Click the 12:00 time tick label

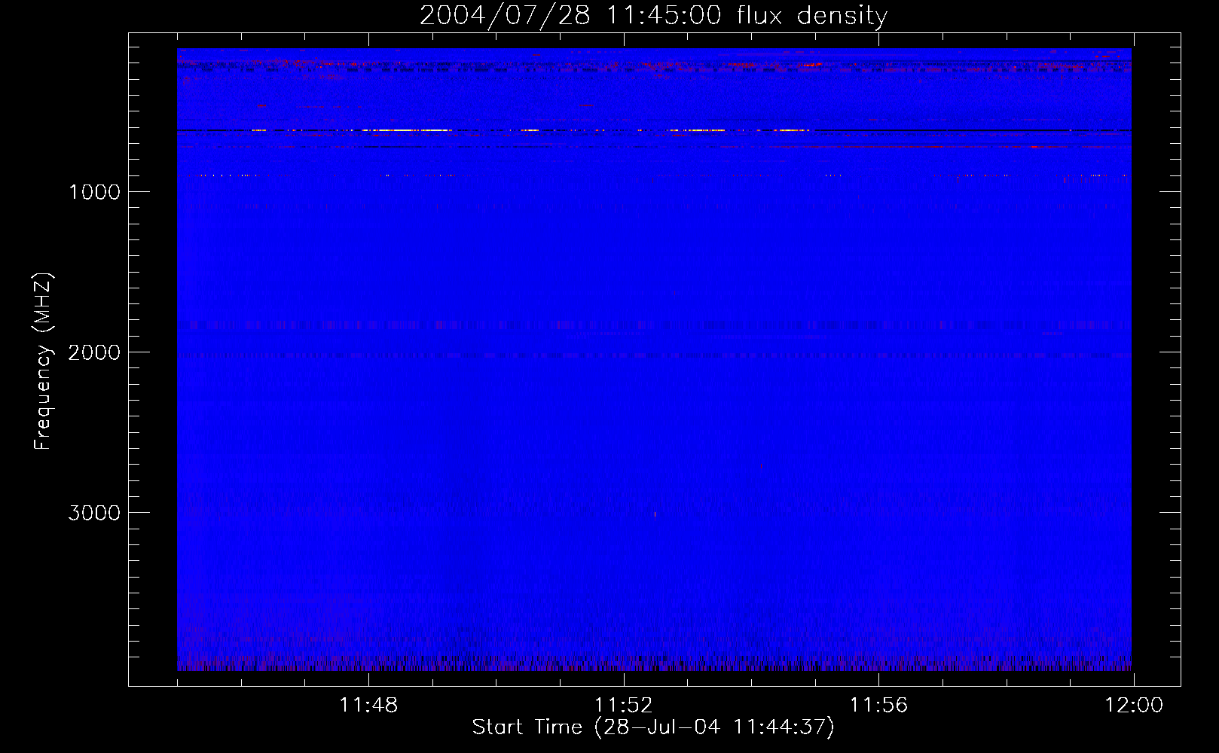point(1134,706)
